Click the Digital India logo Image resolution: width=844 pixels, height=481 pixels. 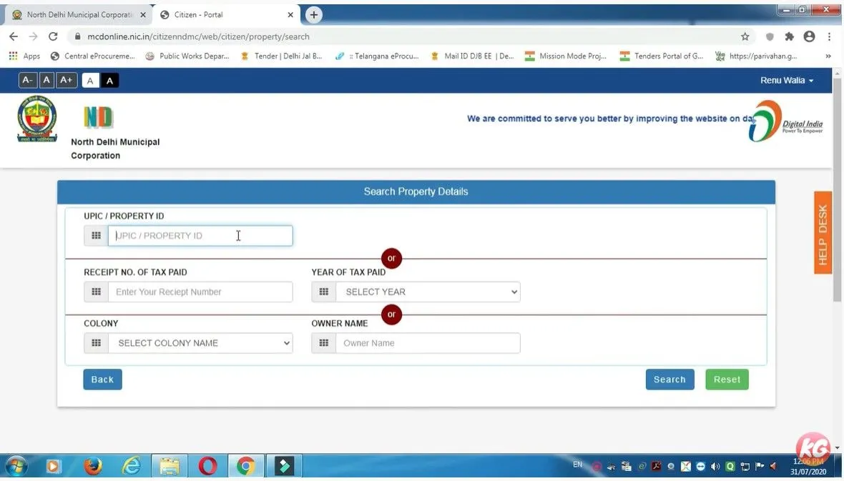pyautogui.click(x=785, y=121)
